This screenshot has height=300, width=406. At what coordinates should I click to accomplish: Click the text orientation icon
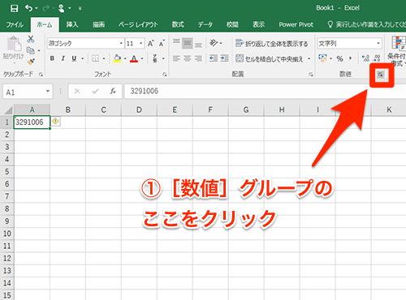[x=214, y=43]
